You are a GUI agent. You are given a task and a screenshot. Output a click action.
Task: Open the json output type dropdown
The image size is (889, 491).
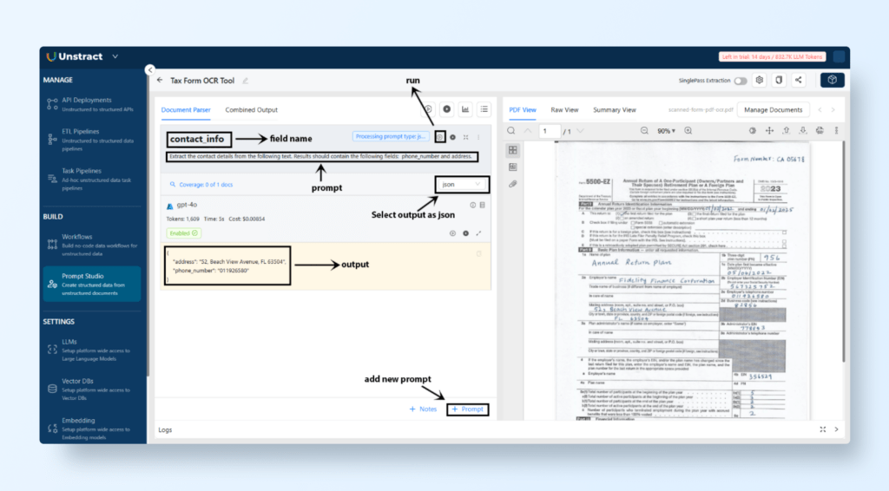tap(461, 184)
